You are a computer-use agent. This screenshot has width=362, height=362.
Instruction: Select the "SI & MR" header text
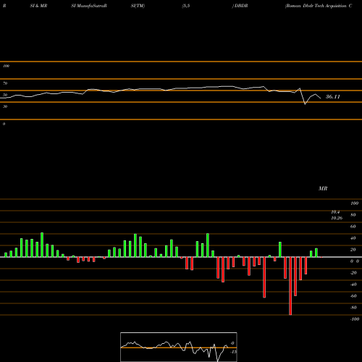(38, 6)
